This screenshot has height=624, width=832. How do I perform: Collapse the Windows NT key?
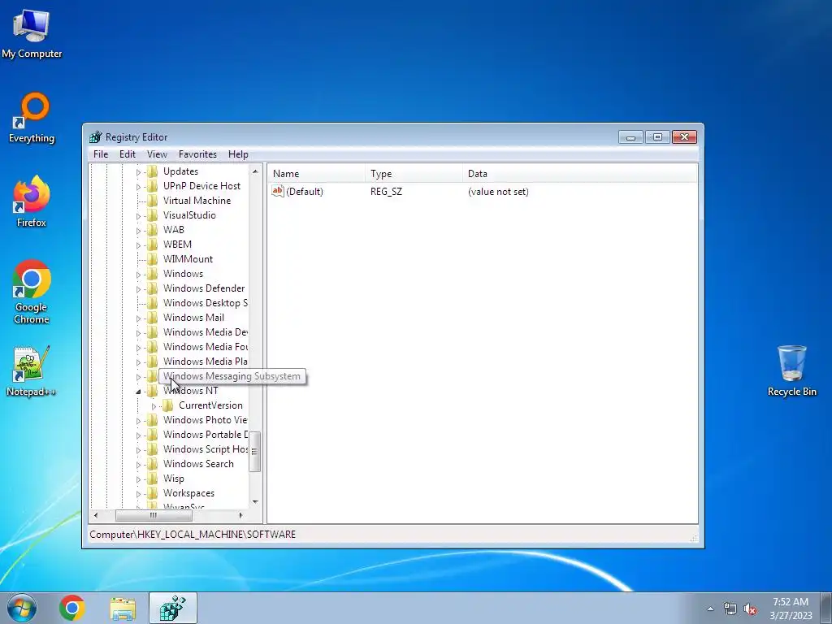[x=138, y=392]
